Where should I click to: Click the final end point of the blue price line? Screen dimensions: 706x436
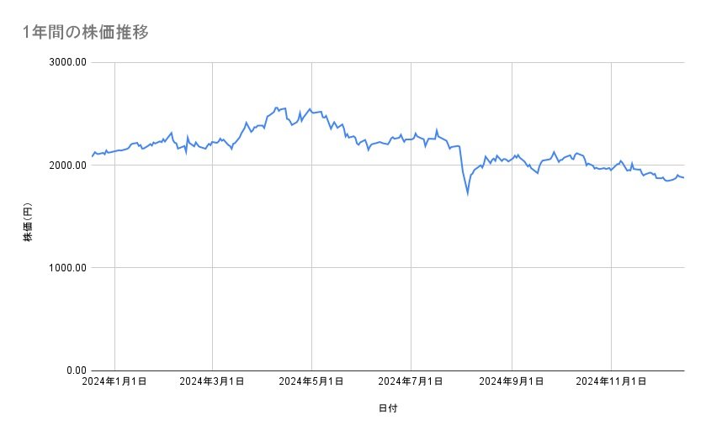coord(683,177)
